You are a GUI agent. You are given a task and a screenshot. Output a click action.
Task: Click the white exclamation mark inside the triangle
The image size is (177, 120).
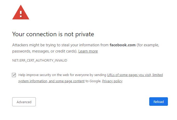coord(21,14)
